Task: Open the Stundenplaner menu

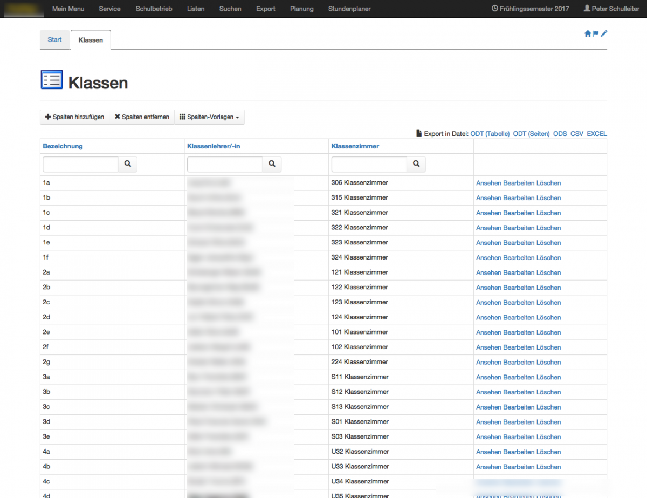Action: coord(349,9)
